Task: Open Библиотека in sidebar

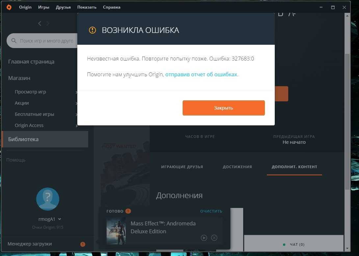Action: 45,139
